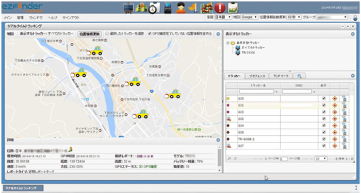Toggle the GPS測位完了していない位置情報 checkbox
Screen dimensions: 361x193
pos(150,34)
